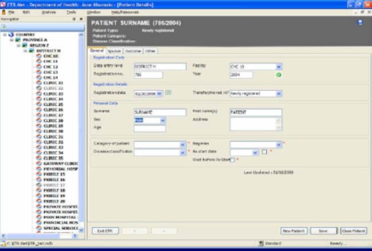Click the green refresh icon in Navigator toolbar
The width and height of the screenshot is (372, 251).
[x=4, y=27]
